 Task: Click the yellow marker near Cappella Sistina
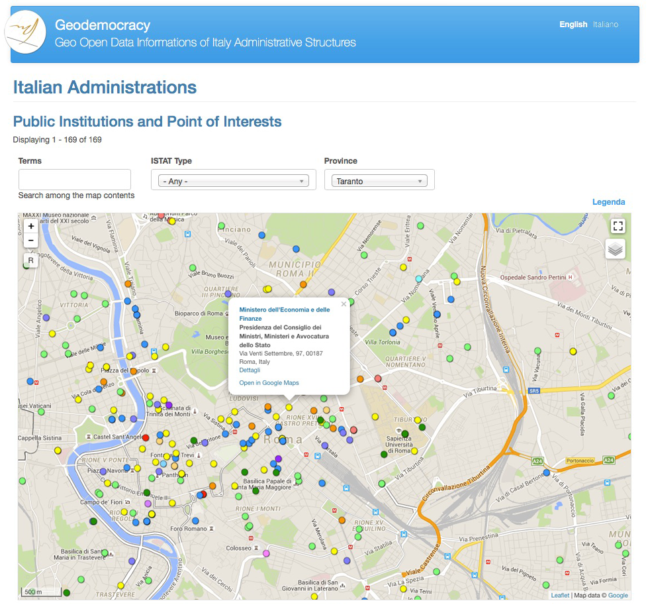pyautogui.click(x=58, y=450)
